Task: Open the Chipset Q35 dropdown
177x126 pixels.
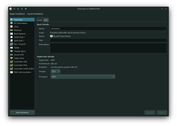Action: 55,71
